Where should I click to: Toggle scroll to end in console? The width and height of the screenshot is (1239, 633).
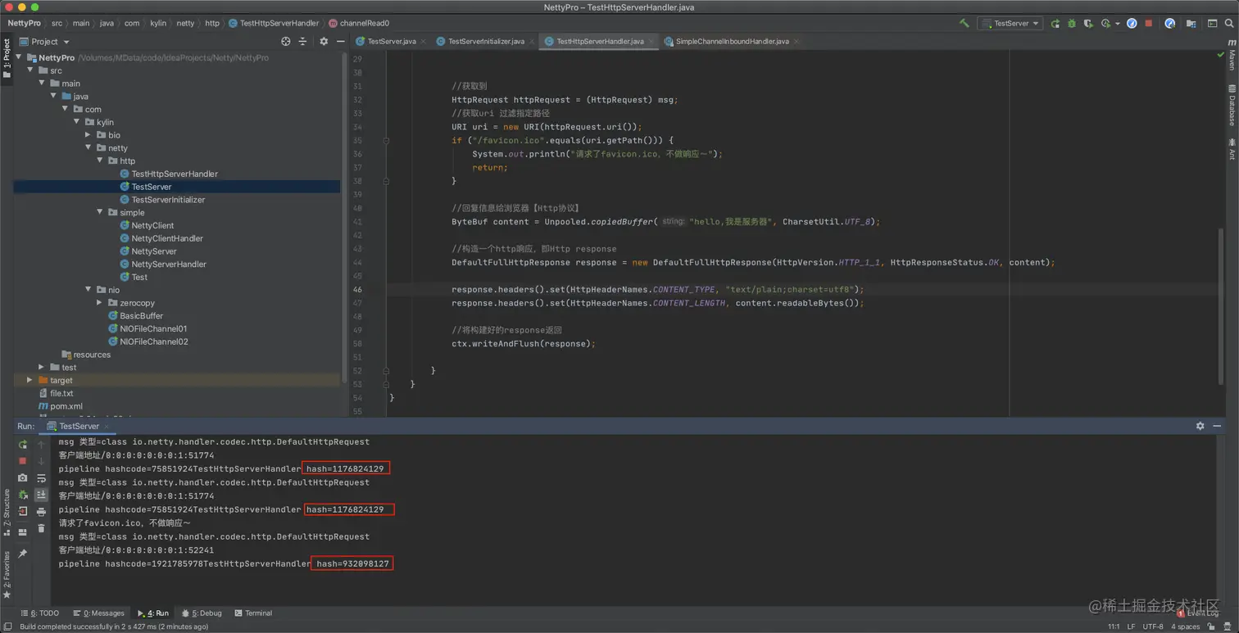(x=41, y=495)
